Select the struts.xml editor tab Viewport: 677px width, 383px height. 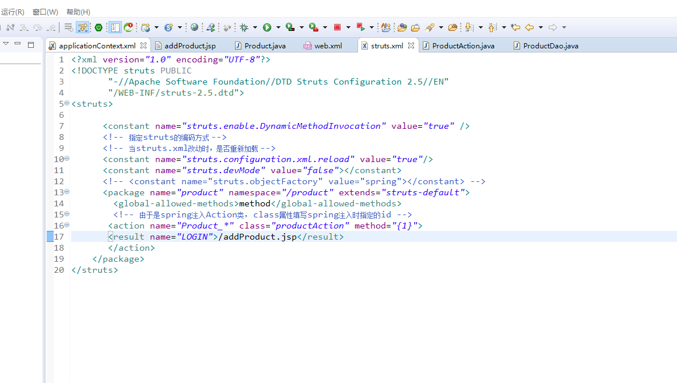click(387, 46)
